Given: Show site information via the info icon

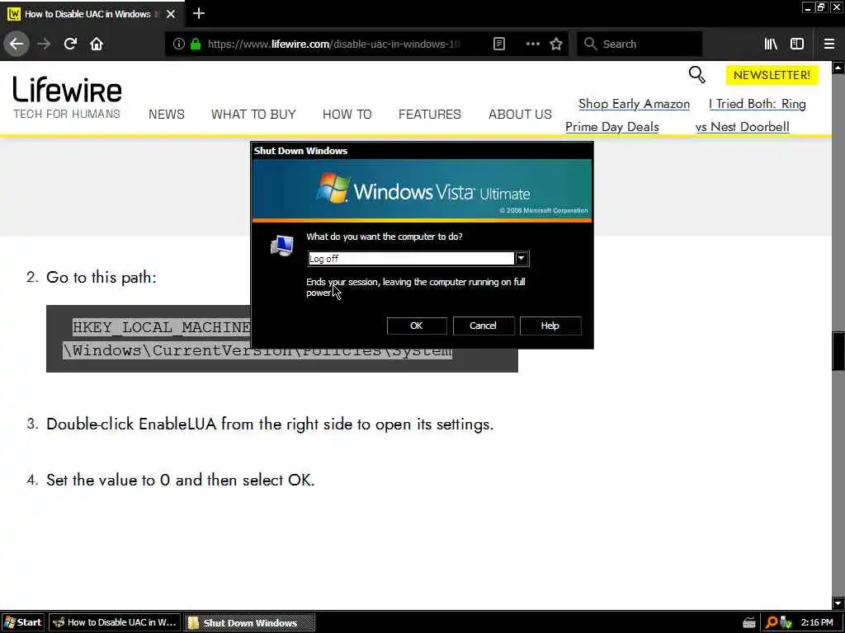Looking at the screenshot, I should 178,45.
